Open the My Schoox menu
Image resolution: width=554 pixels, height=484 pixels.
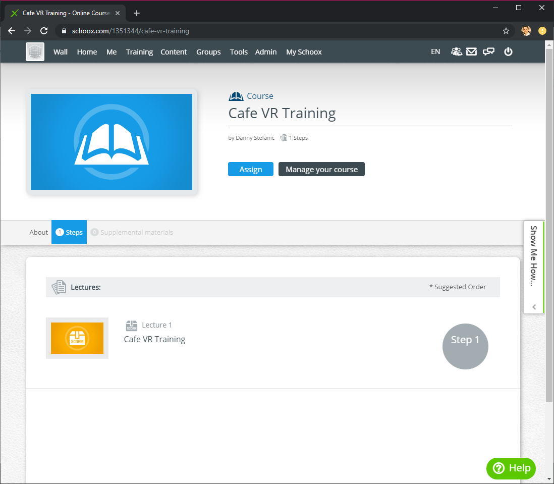click(304, 52)
